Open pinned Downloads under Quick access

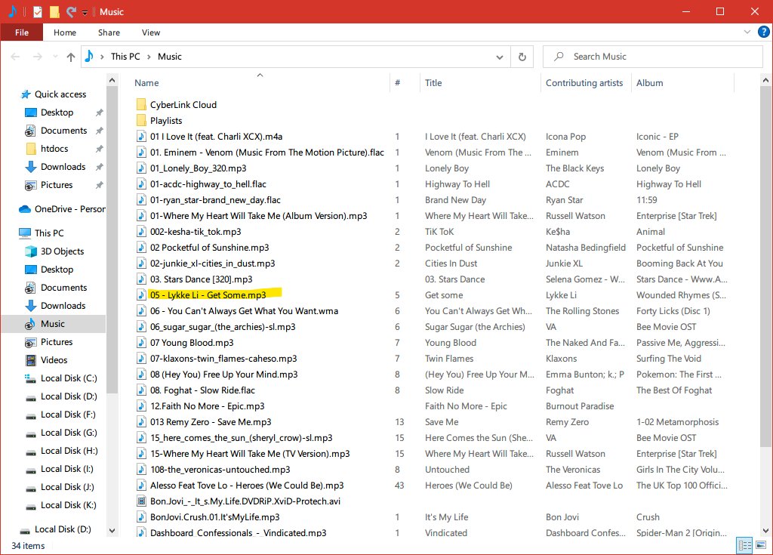coord(63,167)
